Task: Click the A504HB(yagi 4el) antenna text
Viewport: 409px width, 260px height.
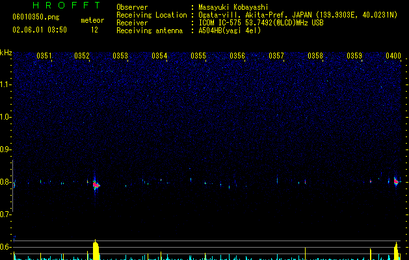Action: click(230, 31)
